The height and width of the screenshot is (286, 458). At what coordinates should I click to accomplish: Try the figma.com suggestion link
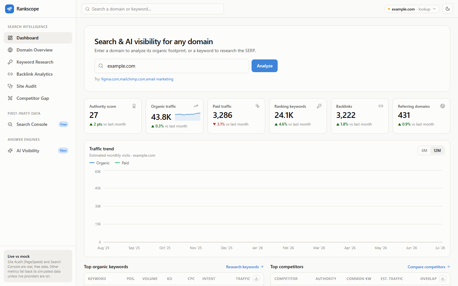click(110, 79)
